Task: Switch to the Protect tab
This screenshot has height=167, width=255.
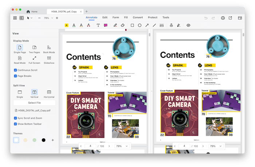Action: point(153,17)
